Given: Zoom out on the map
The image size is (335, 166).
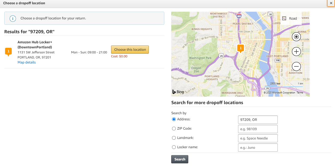Looking at the screenshot, I should pyautogui.click(x=296, y=66).
